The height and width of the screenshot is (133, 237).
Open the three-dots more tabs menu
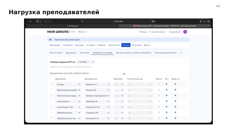pos(181,53)
